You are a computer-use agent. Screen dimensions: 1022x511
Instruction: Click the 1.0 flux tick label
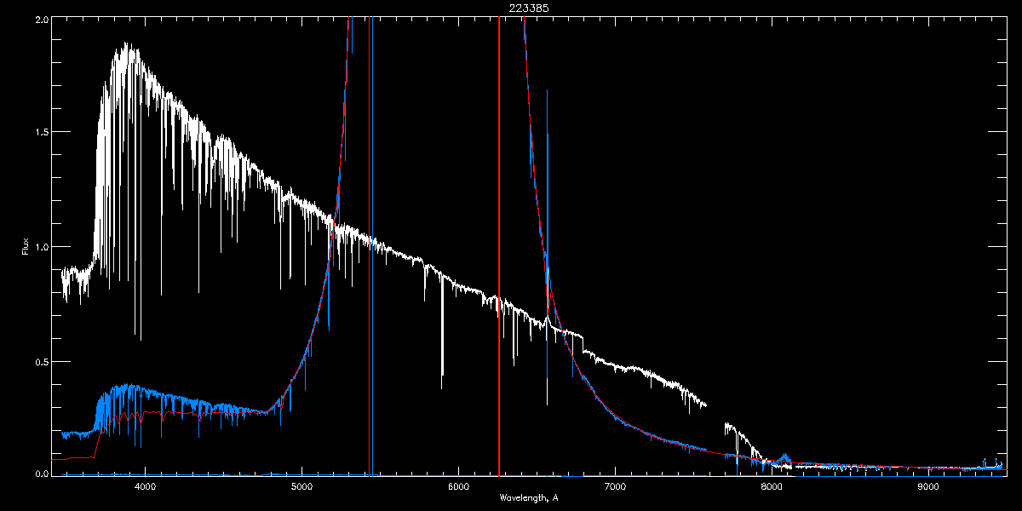[x=40, y=247]
